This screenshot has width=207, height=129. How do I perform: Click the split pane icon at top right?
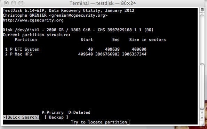pos(202,10)
